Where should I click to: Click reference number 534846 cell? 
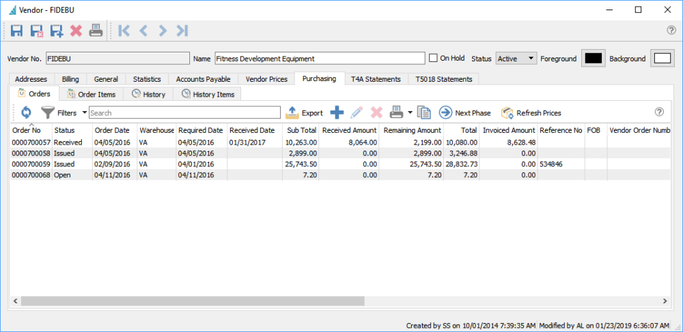click(x=561, y=164)
